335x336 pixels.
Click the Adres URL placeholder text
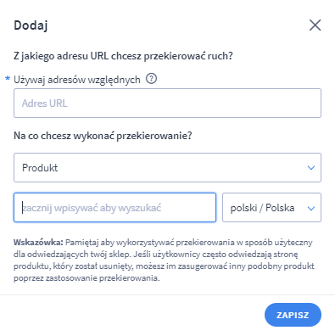[45, 104]
